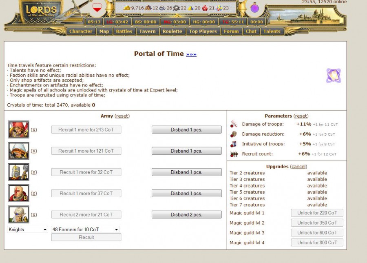Click the crystal of time icon
The width and height of the screenshot is (367, 263).
coord(333,76)
